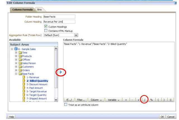Click the plus operator button

coord(126,100)
